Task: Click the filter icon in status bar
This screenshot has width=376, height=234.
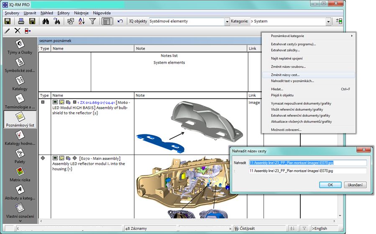Action: [x=304, y=229]
